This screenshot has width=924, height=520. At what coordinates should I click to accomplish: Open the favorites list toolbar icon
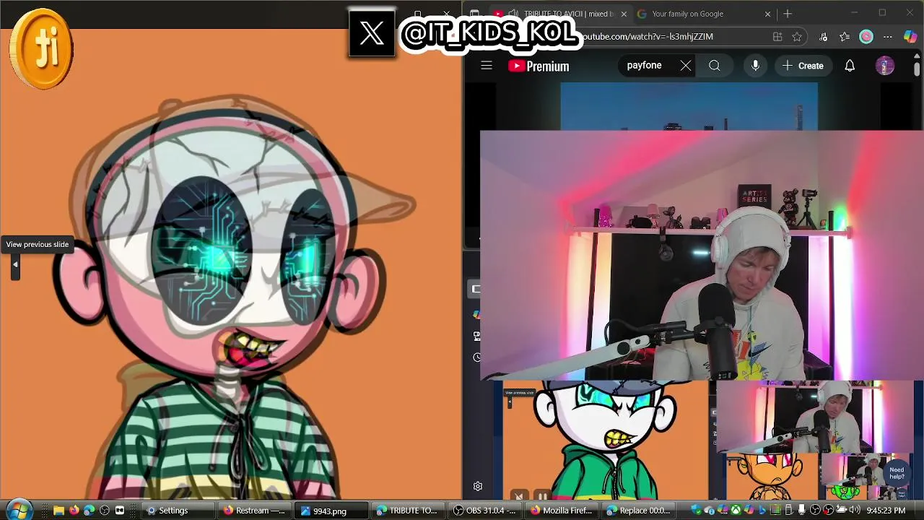(845, 37)
